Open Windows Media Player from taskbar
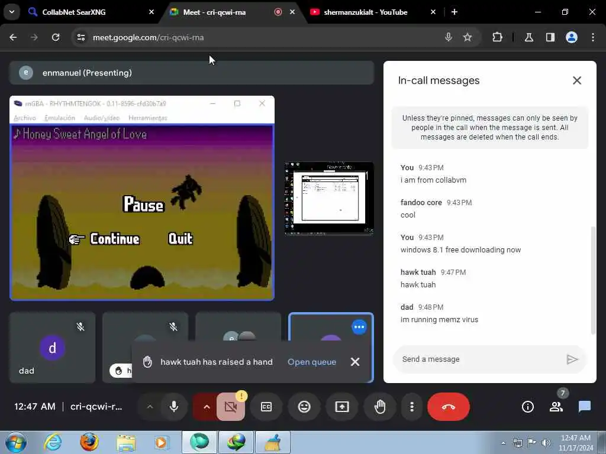This screenshot has height=454, width=606. point(162,442)
